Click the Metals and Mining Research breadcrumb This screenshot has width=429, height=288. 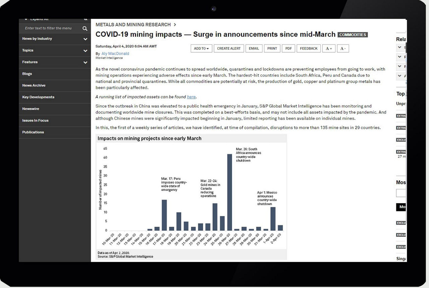pos(133,24)
